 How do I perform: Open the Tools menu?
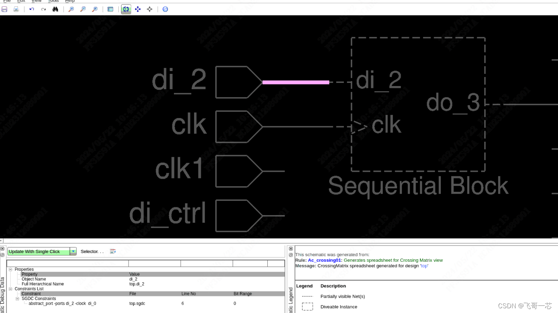pyautogui.click(x=53, y=1)
